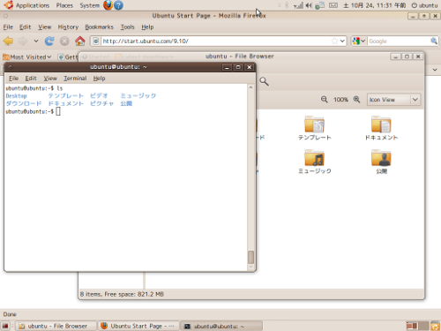
Task: Click the Bluetooth icon in system tray
Action: pos(287,5)
